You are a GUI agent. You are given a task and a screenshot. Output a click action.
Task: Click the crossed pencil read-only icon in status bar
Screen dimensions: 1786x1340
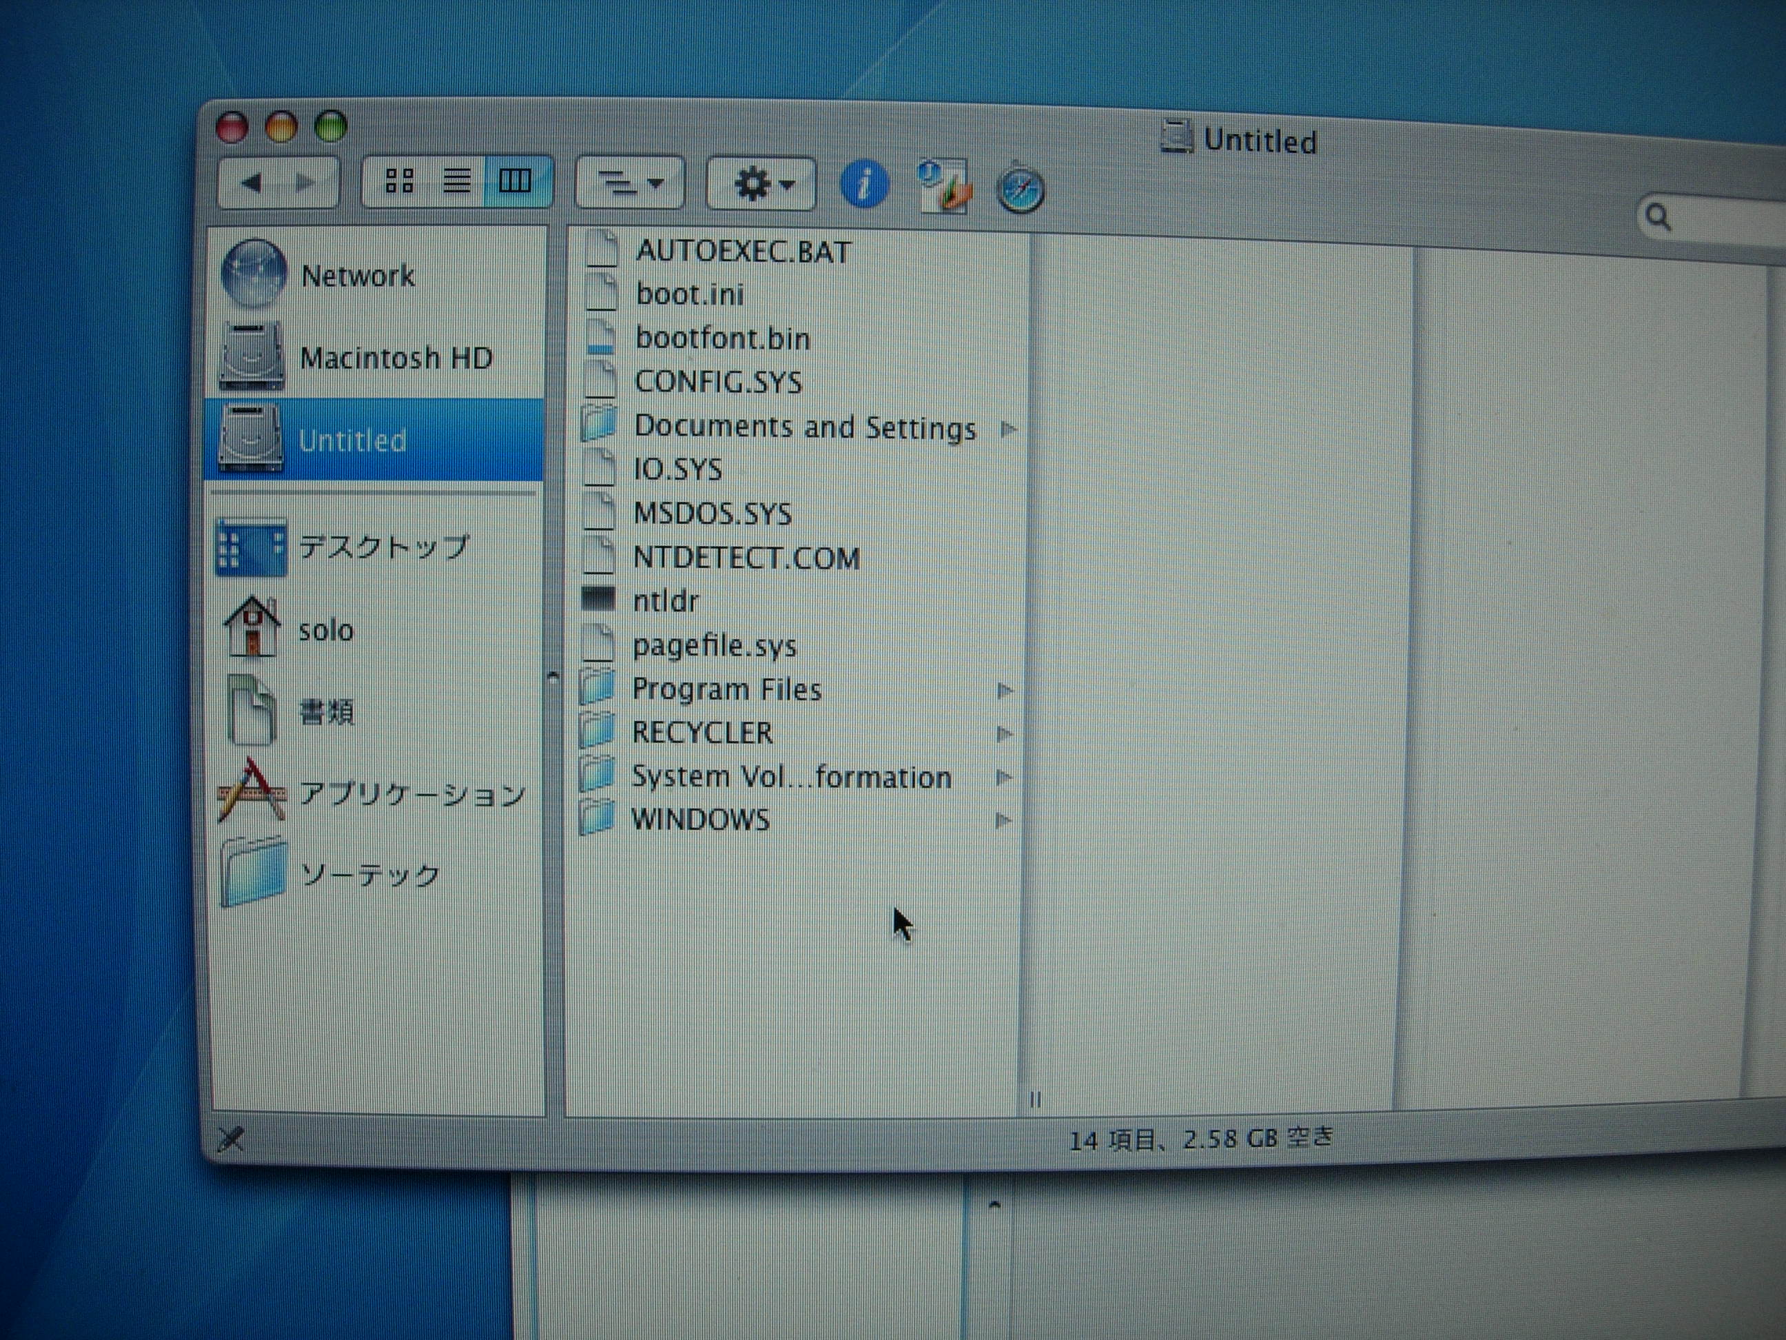231,1139
